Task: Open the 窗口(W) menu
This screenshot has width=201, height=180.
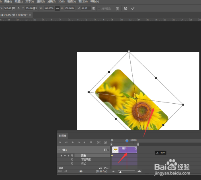Action: point(83,2)
